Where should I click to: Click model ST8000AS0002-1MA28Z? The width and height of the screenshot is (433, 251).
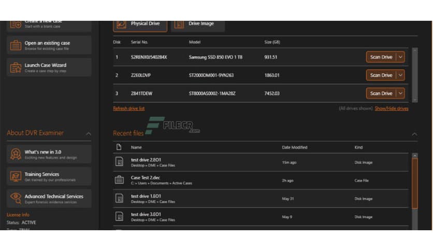(212, 93)
